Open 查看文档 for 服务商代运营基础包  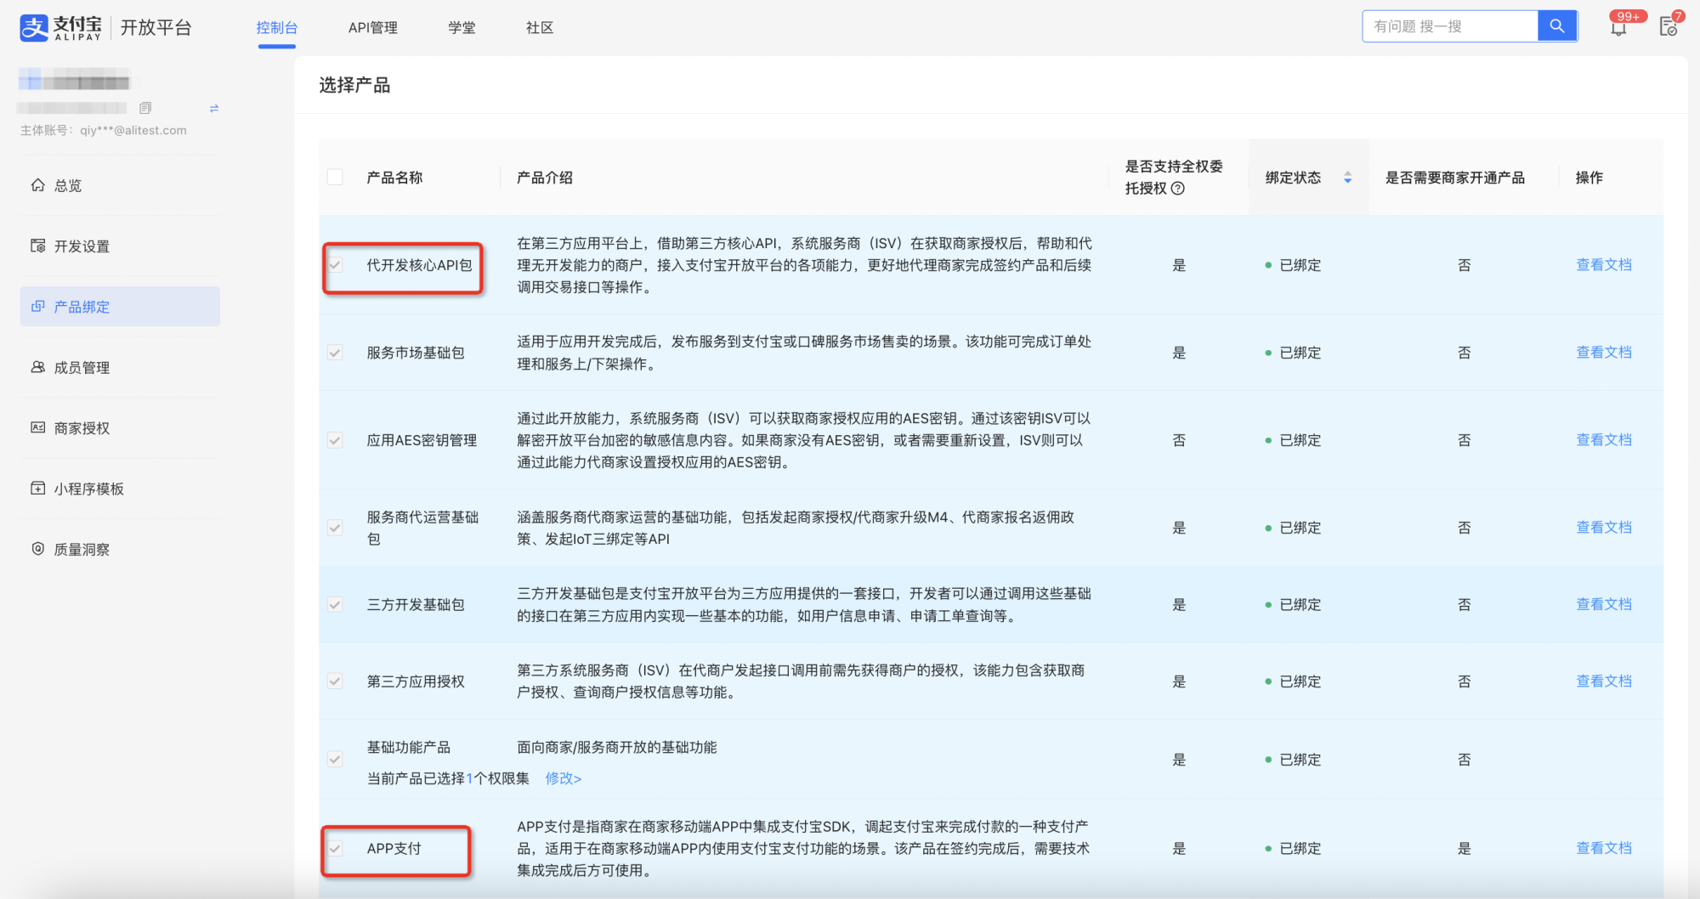tap(1604, 528)
